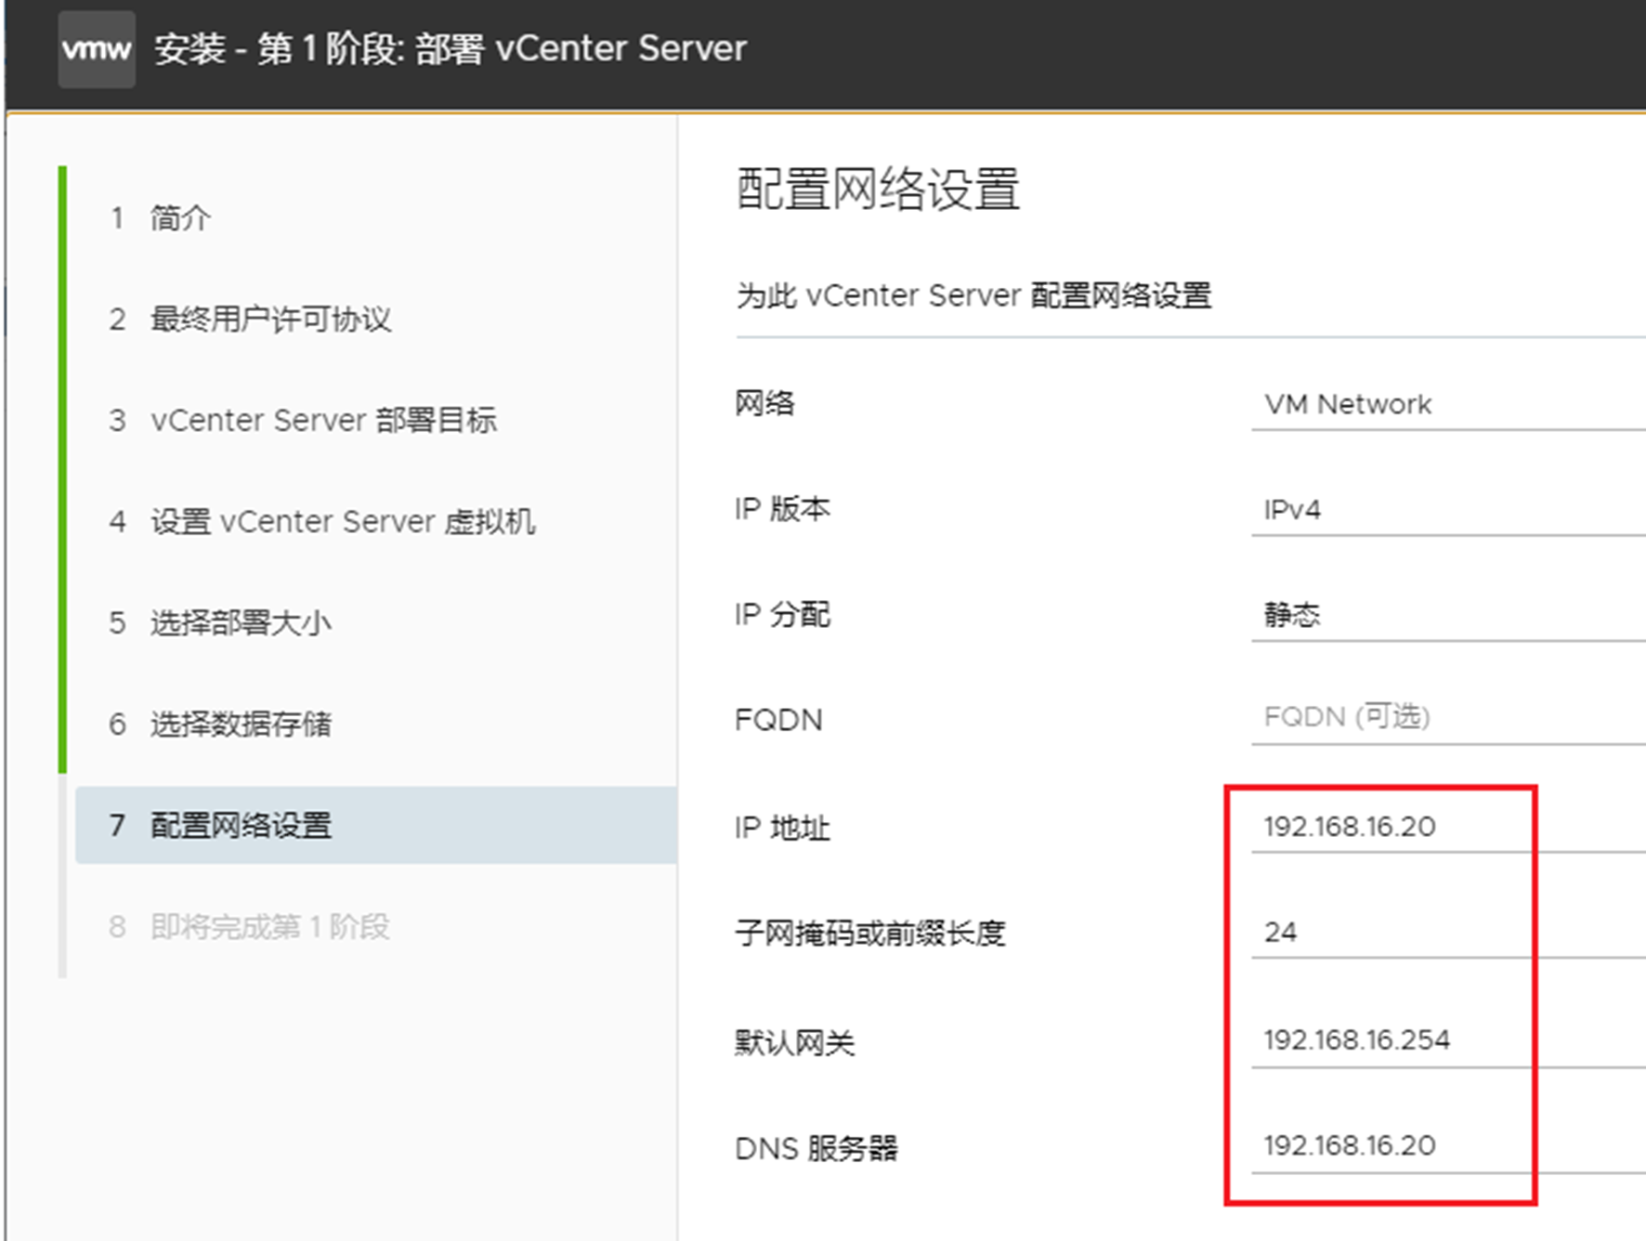
Task: Open the IP 分配 静态 dropdown
Action: pyautogui.click(x=1448, y=615)
